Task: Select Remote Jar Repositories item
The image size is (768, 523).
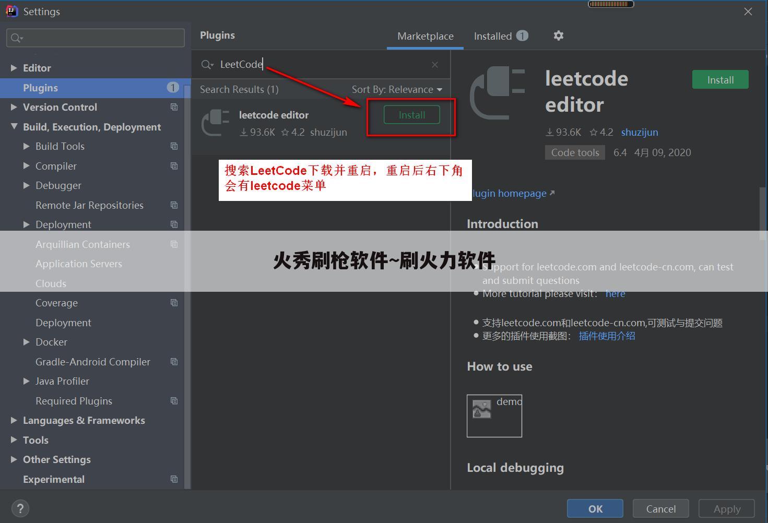Action: coord(89,205)
